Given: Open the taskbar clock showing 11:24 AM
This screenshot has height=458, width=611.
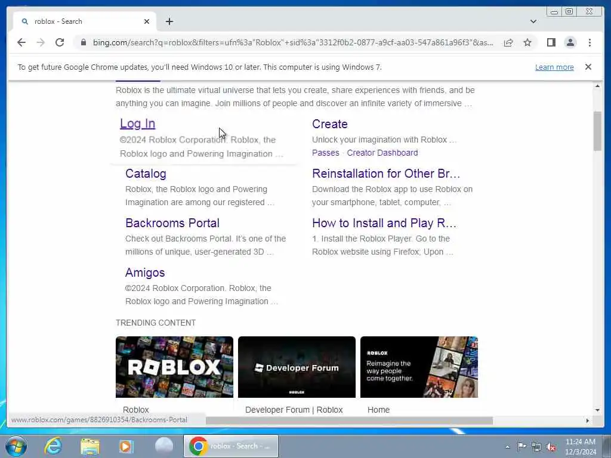Looking at the screenshot, I should coord(581,447).
